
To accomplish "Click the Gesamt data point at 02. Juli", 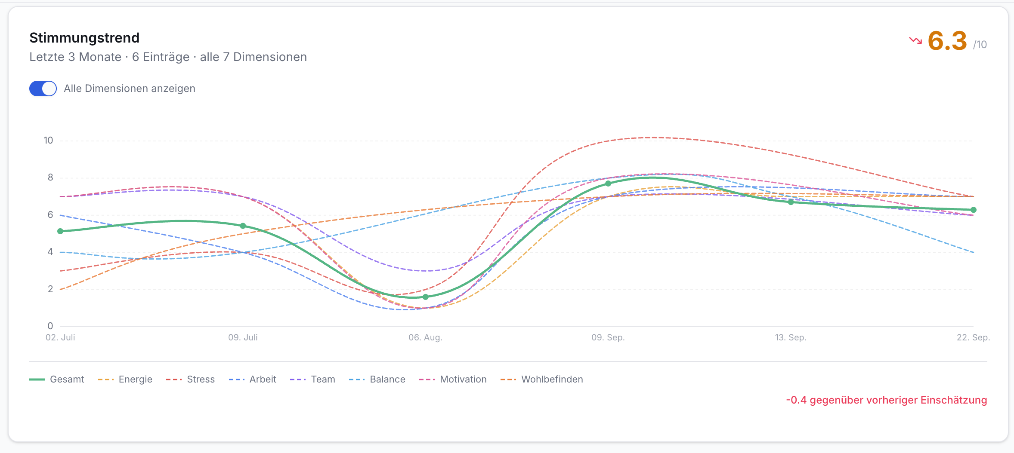I will tap(60, 231).
